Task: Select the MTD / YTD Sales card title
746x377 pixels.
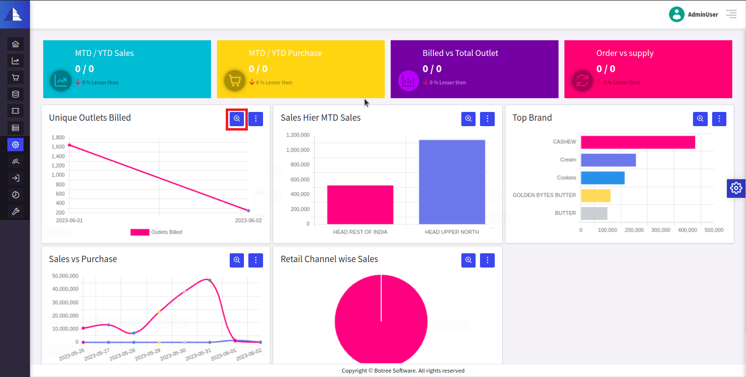Action: (105, 53)
